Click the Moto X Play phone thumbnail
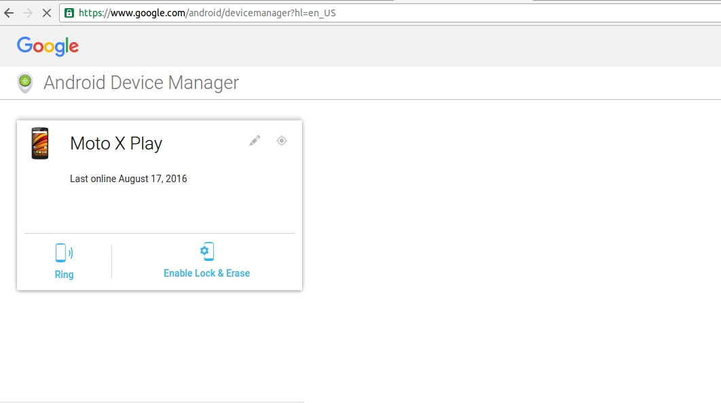The image size is (721, 403). pos(40,143)
